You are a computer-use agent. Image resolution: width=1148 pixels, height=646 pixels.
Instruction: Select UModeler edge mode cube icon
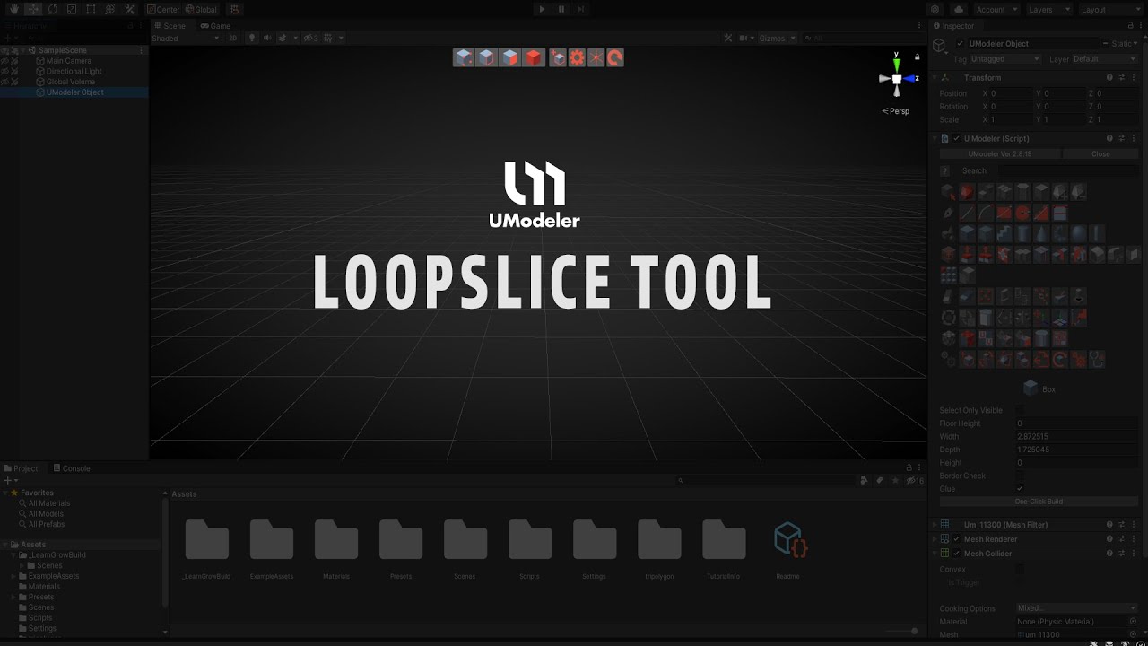(486, 57)
